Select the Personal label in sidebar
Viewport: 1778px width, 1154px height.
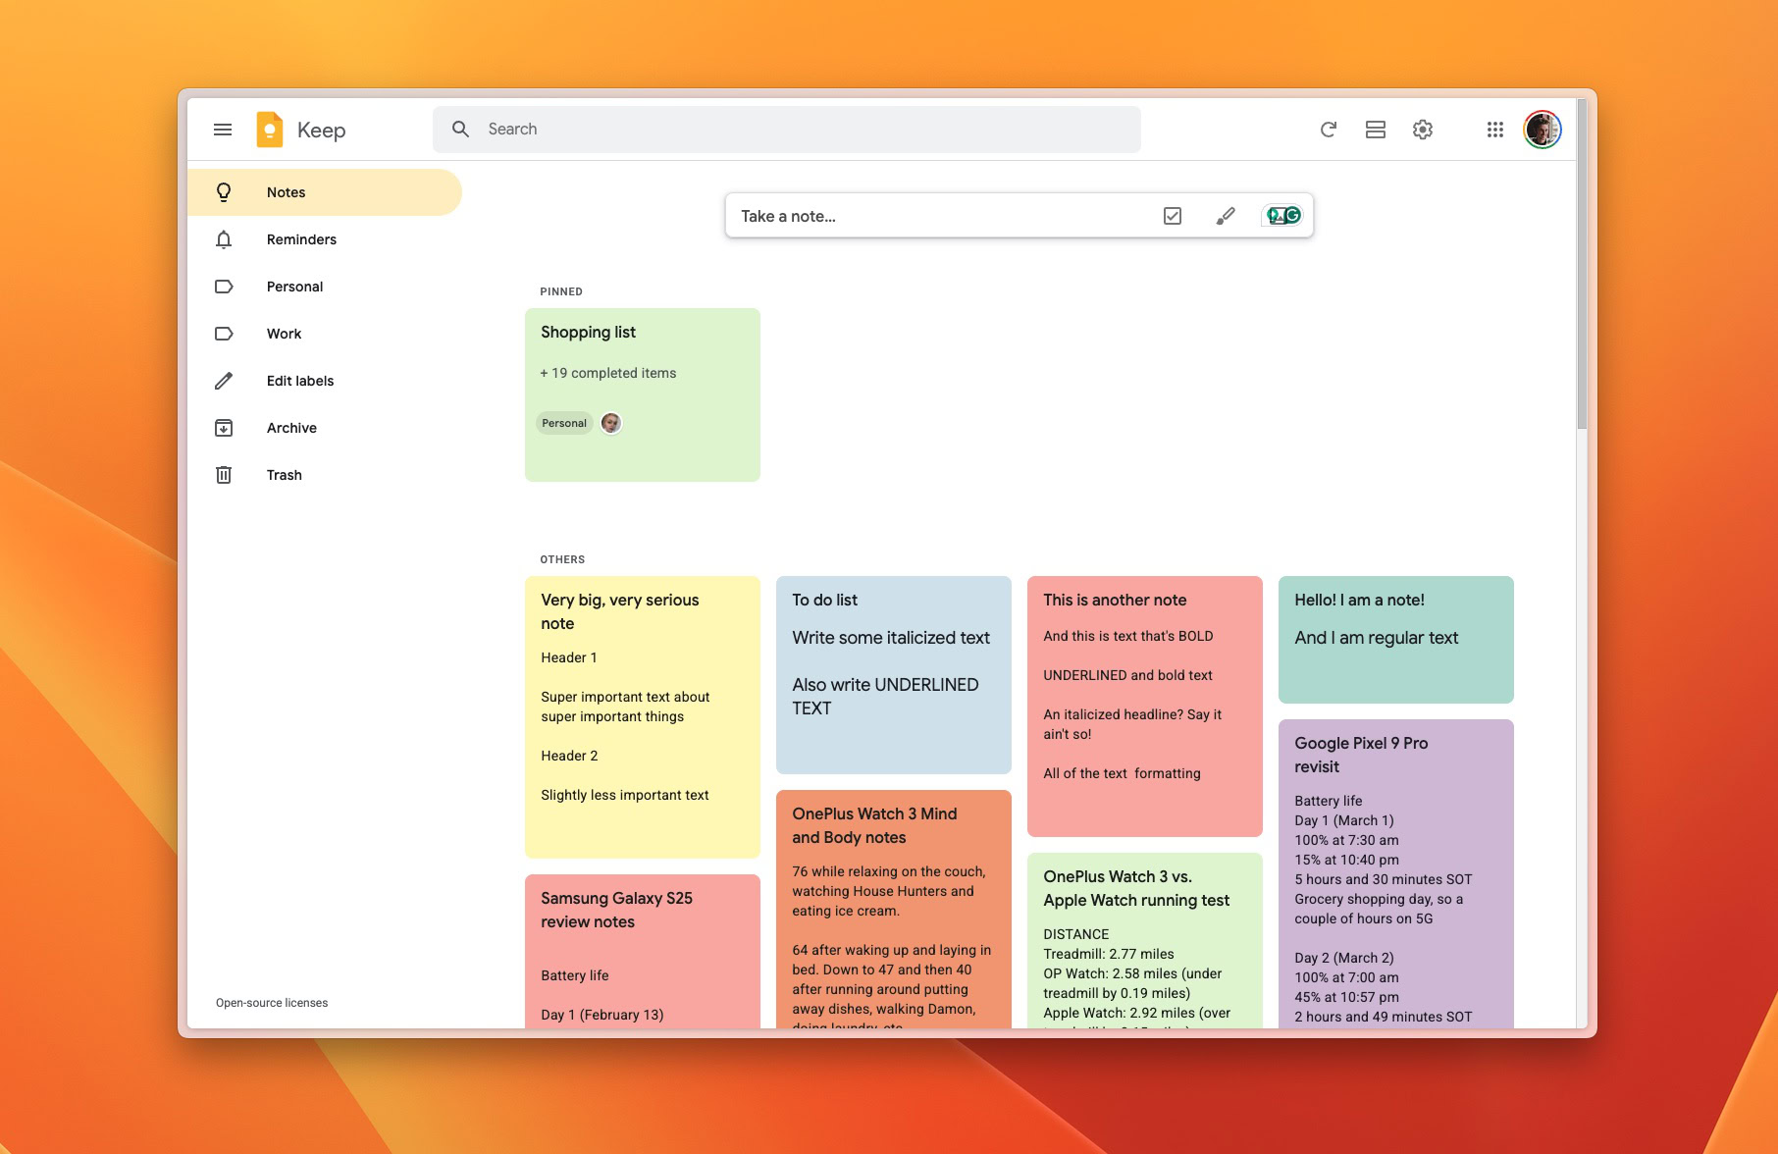pos(294,287)
